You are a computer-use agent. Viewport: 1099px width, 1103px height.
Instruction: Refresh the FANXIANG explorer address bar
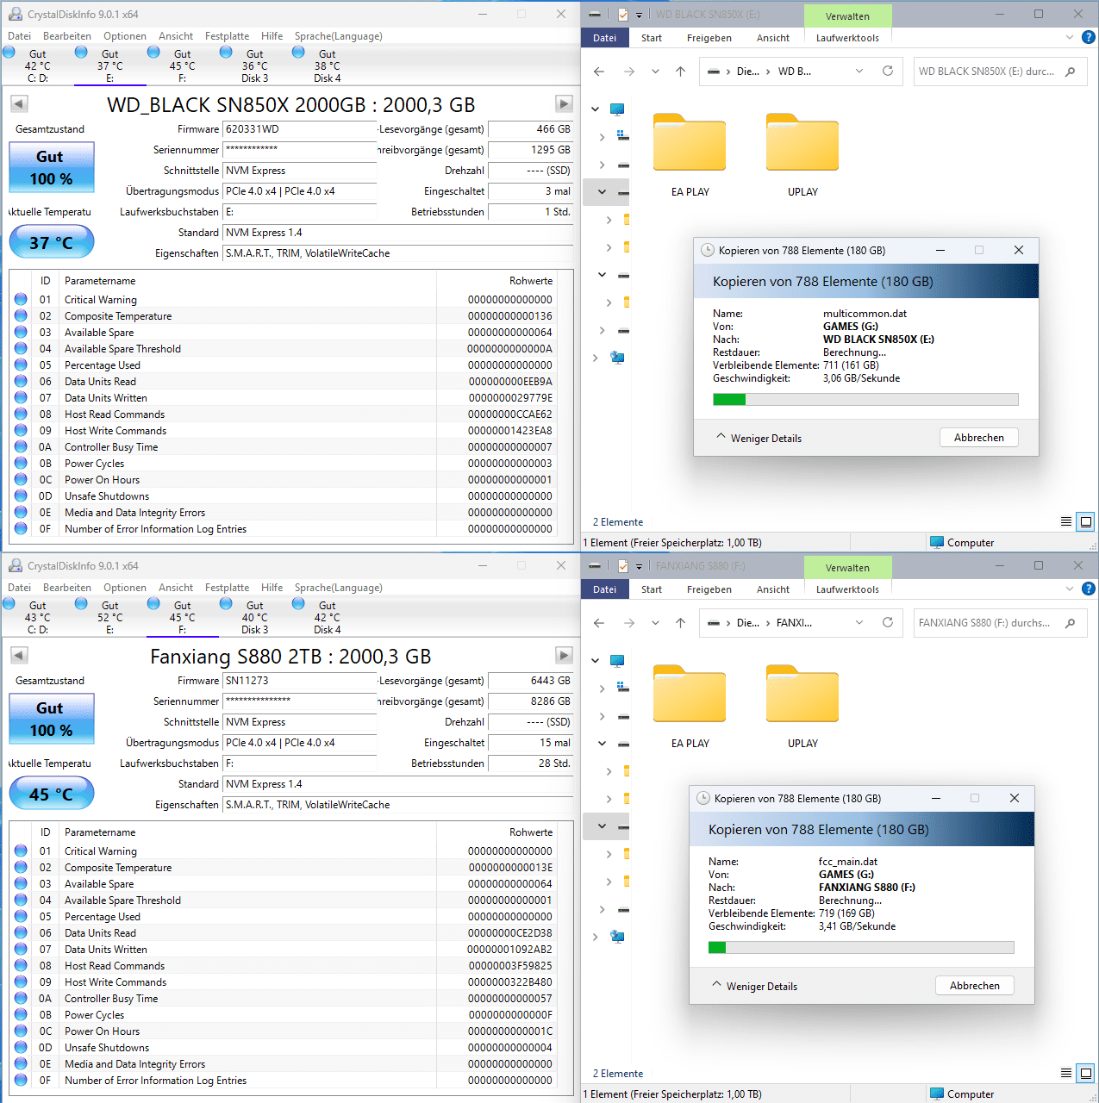888,622
